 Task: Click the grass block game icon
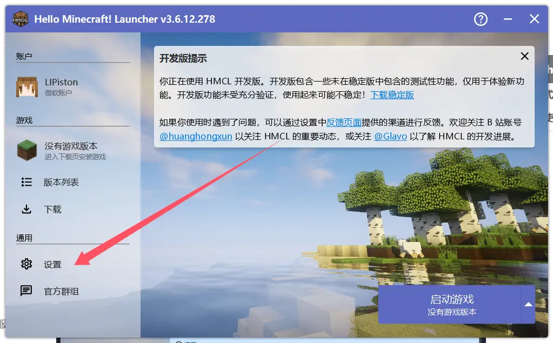tap(26, 151)
